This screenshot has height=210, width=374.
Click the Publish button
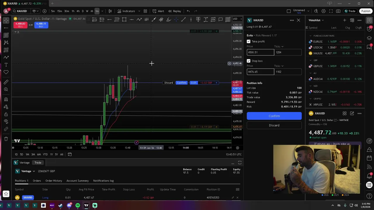pos(366,11)
